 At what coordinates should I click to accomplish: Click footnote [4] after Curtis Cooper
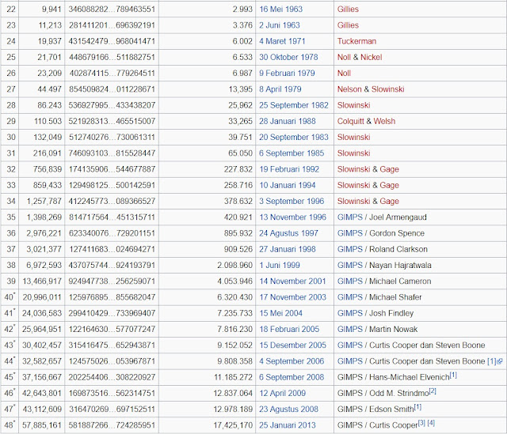(431, 423)
